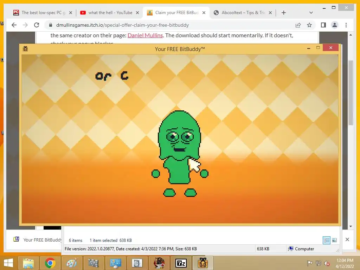Open the 'Daniel Mullins' link
The height and width of the screenshot is (270, 360).
[x=145, y=36]
